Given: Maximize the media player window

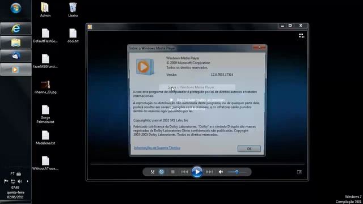Looking at the screenshot, I should (290, 25).
